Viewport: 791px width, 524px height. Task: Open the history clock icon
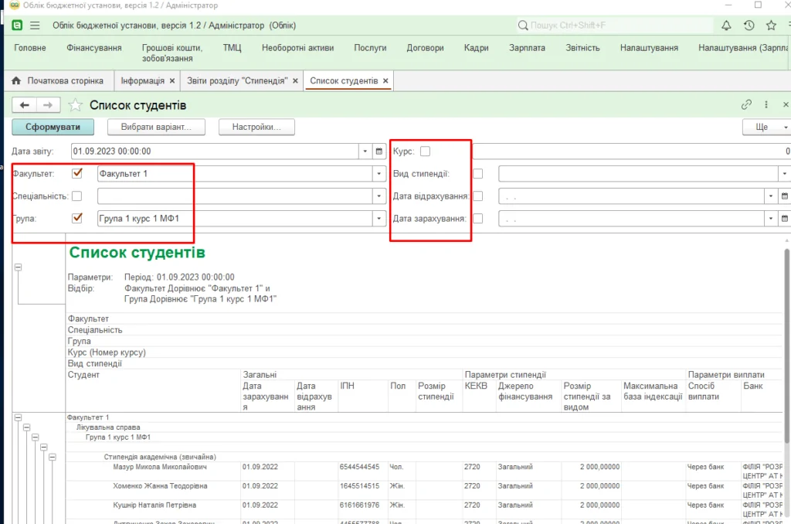point(749,26)
